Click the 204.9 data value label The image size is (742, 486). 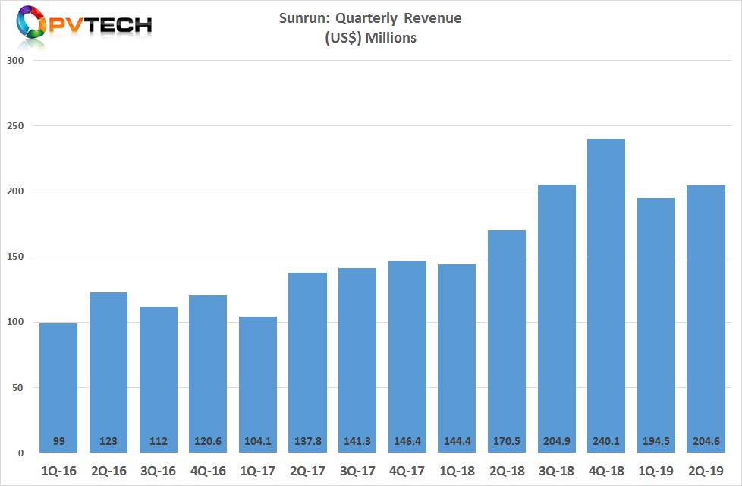(x=557, y=441)
